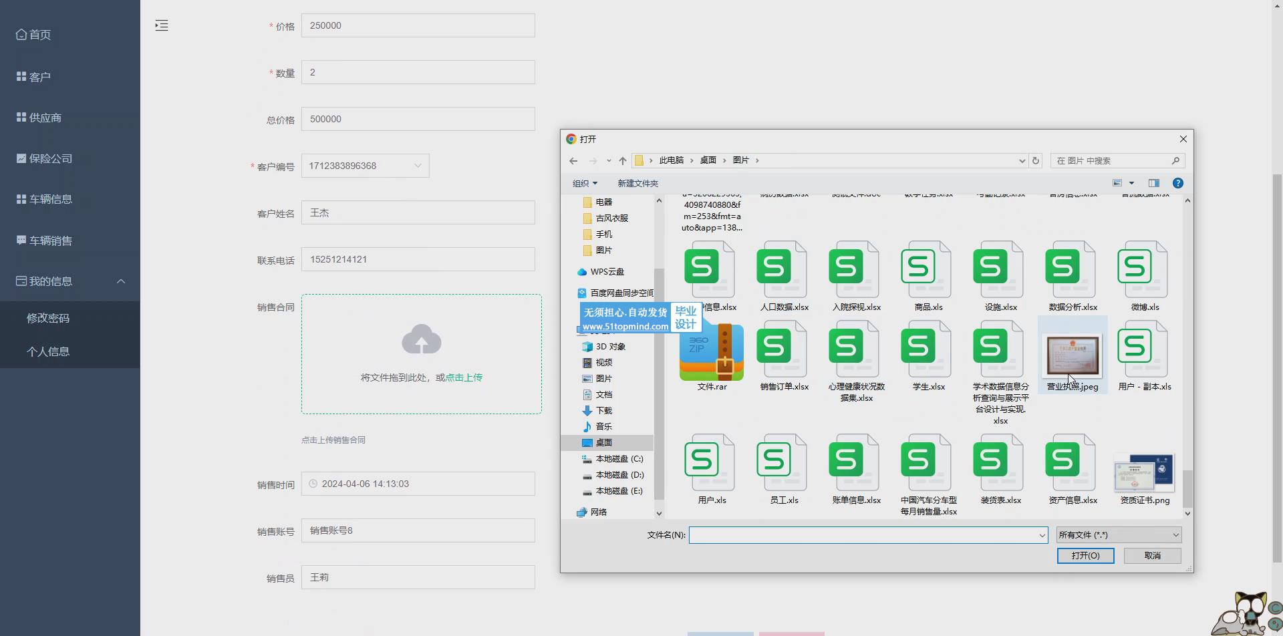This screenshot has width=1283, height=636.
Task: Expand the address bar path dropdown
Action: click(1022, 161)
